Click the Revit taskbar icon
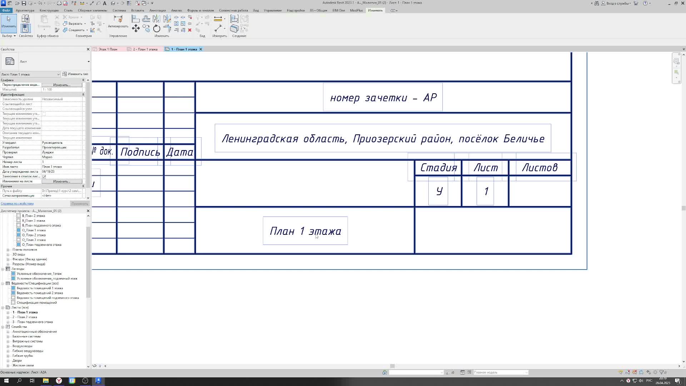 [98, 381]
